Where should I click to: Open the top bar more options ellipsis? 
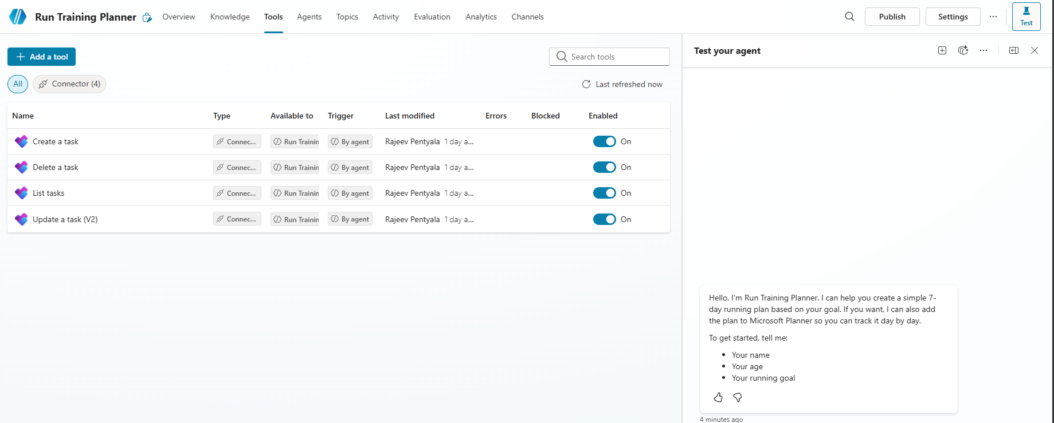click(993, 17)
